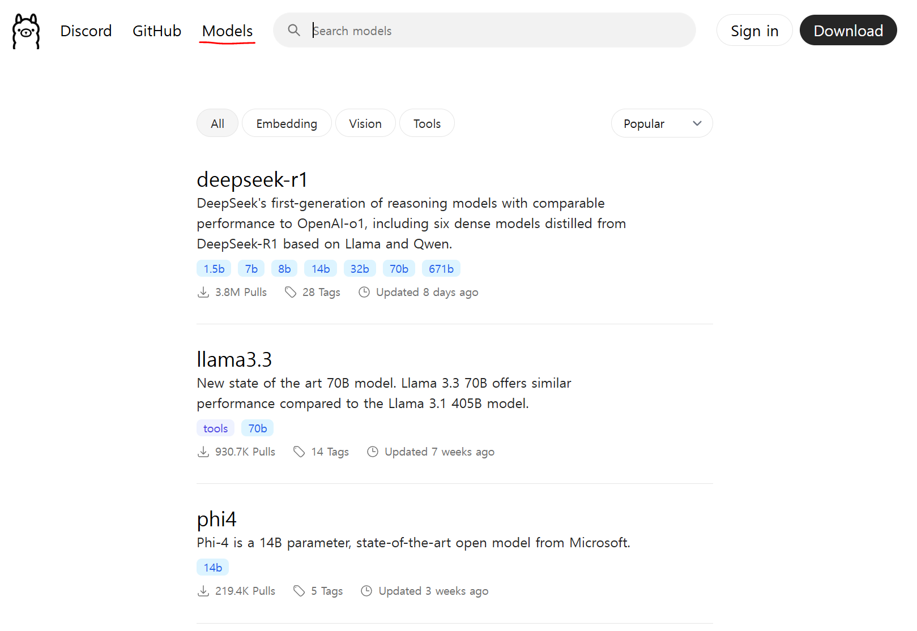This screenshot has width=917, height=631.
Task: Open the Popular sort dropdown
Action: (662, 123)
